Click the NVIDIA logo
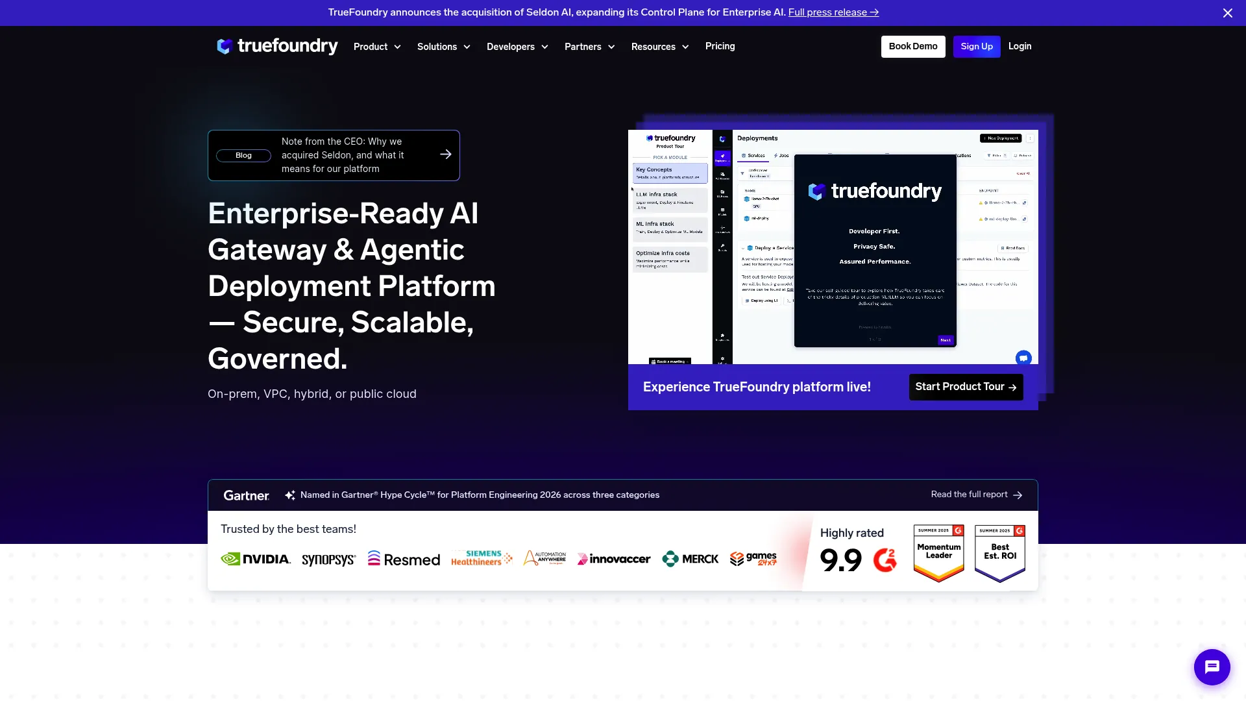The height and width of the screenshot is (701, 1246). click(x=256, y=559)
